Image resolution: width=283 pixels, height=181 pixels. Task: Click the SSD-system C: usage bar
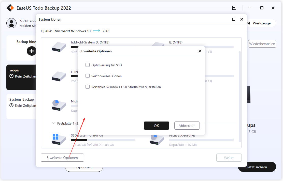pos(103,140)
